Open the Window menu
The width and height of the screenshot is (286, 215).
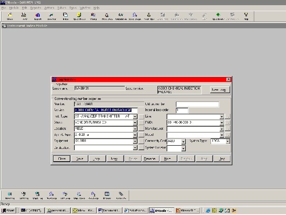pos(85,8)
